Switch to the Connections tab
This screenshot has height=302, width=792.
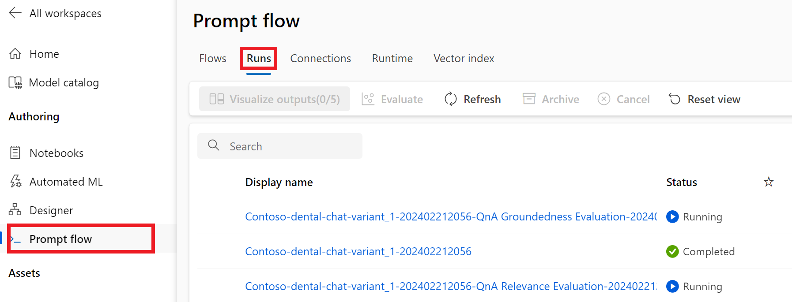(321, 59)
